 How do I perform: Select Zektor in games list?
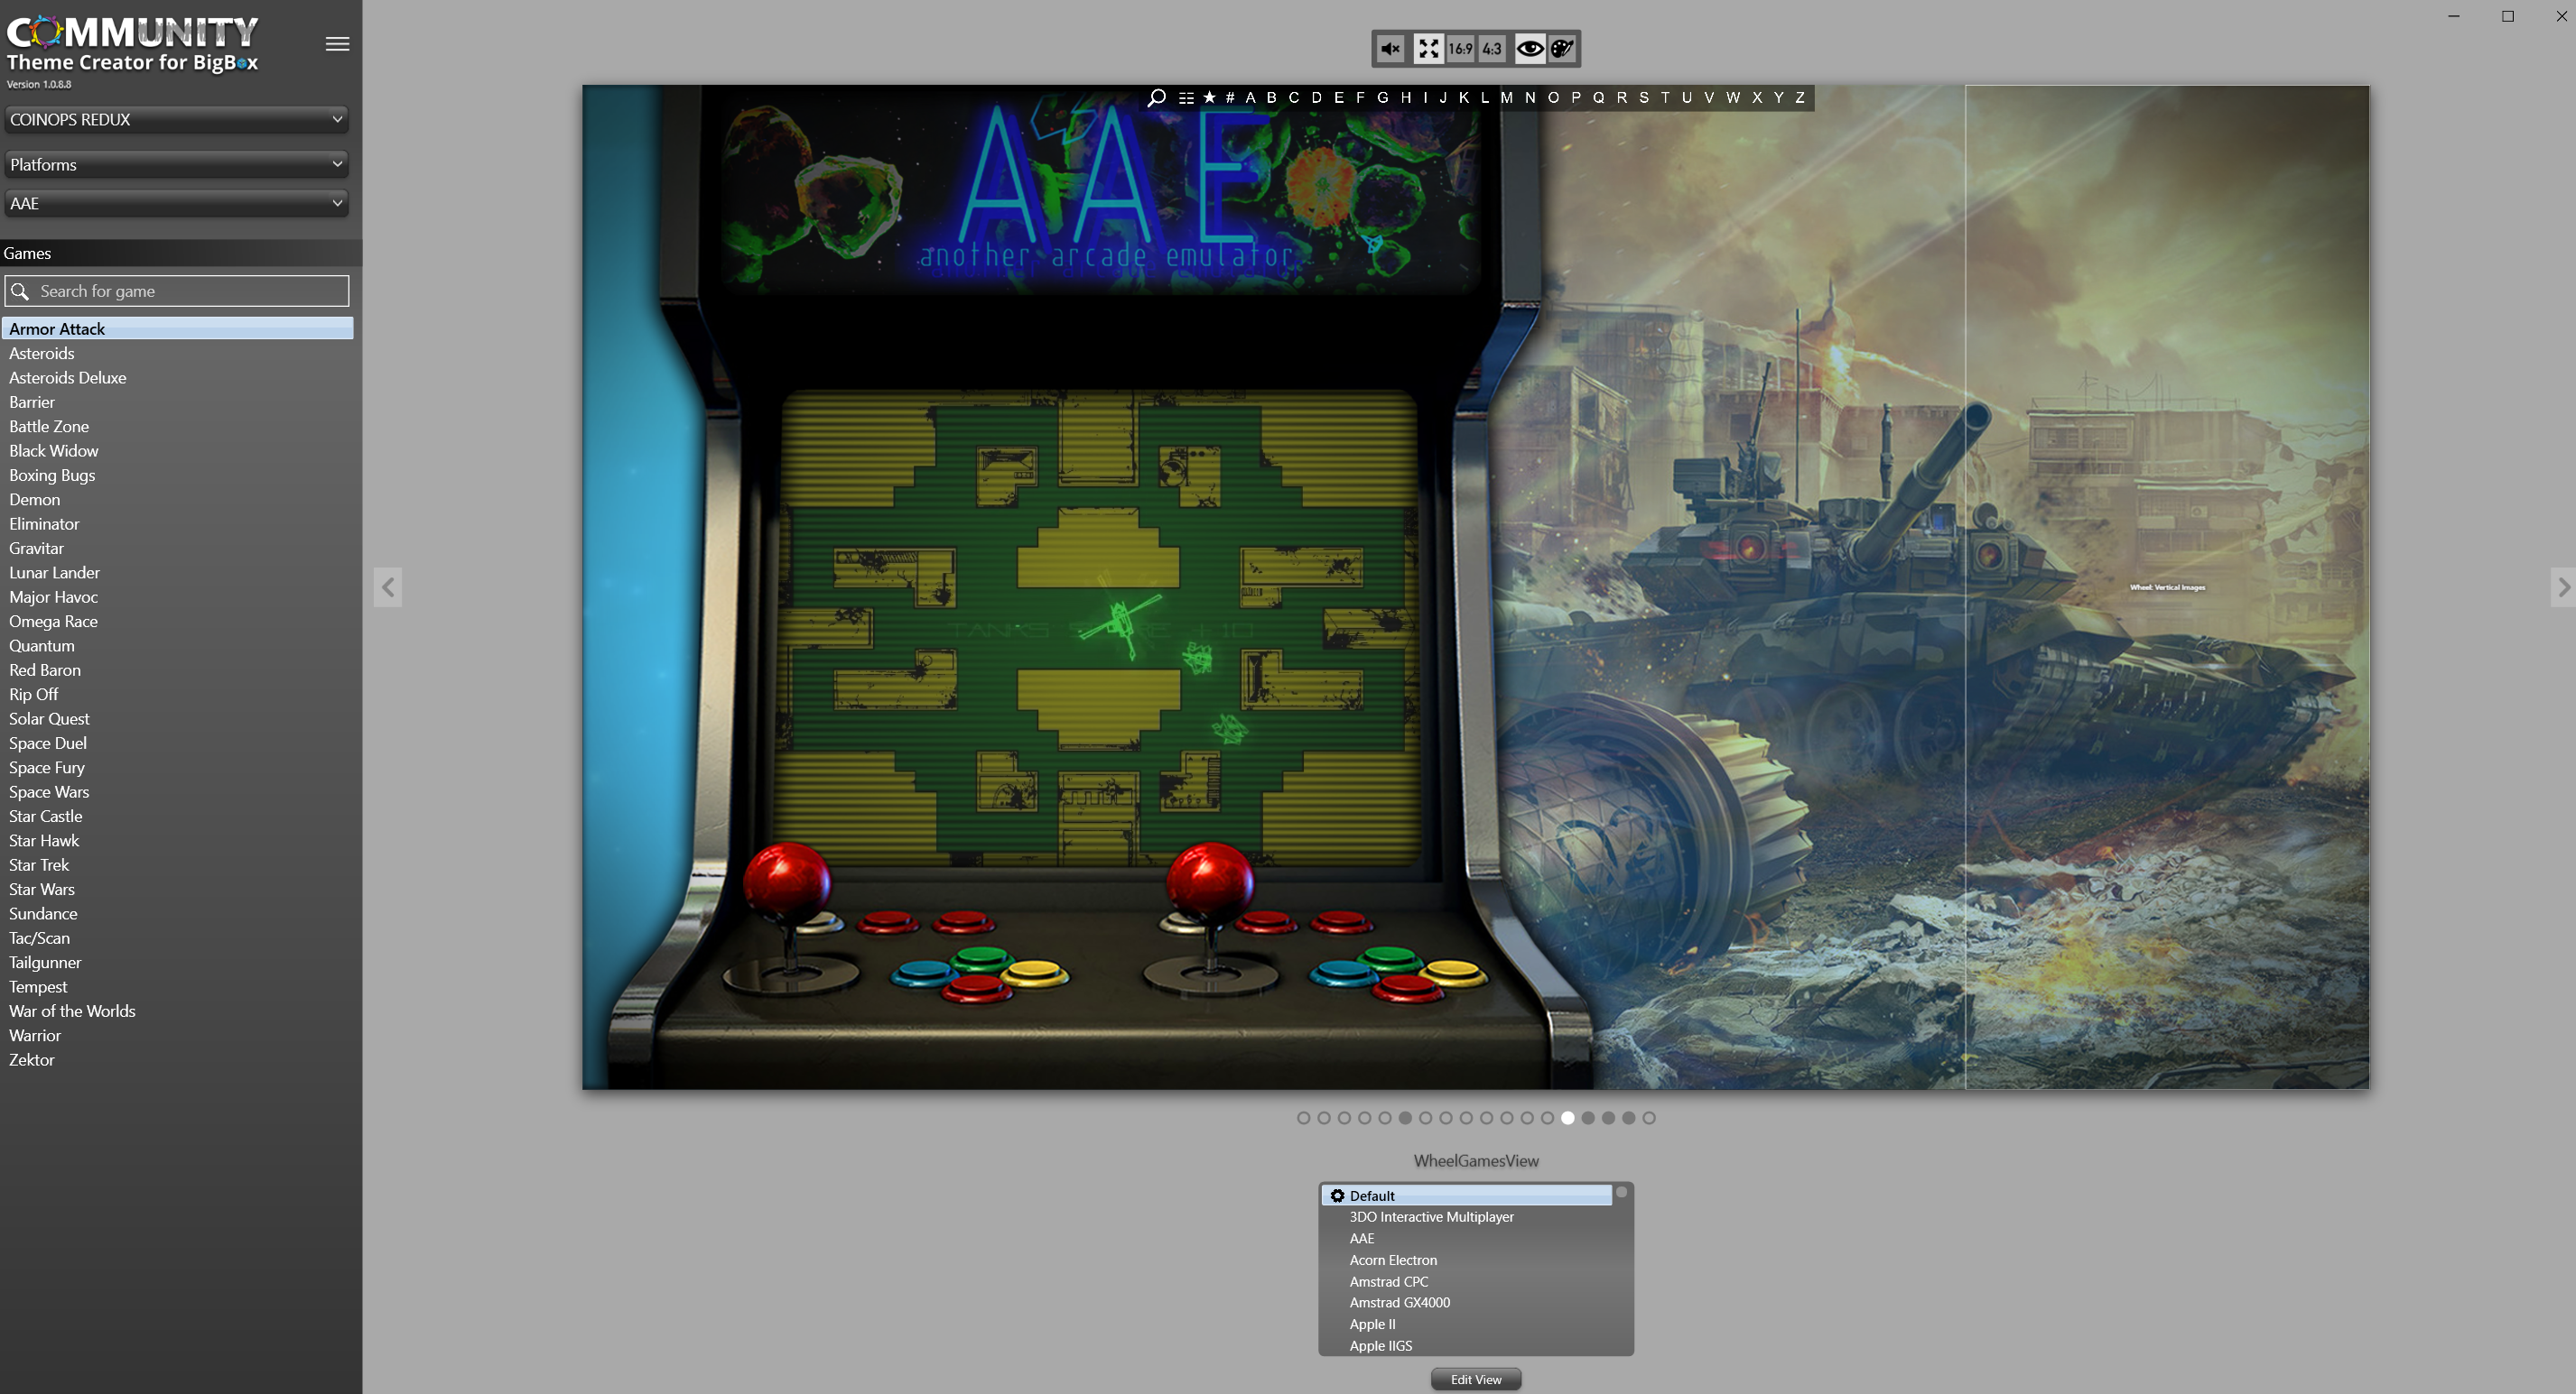(178, 1059)
